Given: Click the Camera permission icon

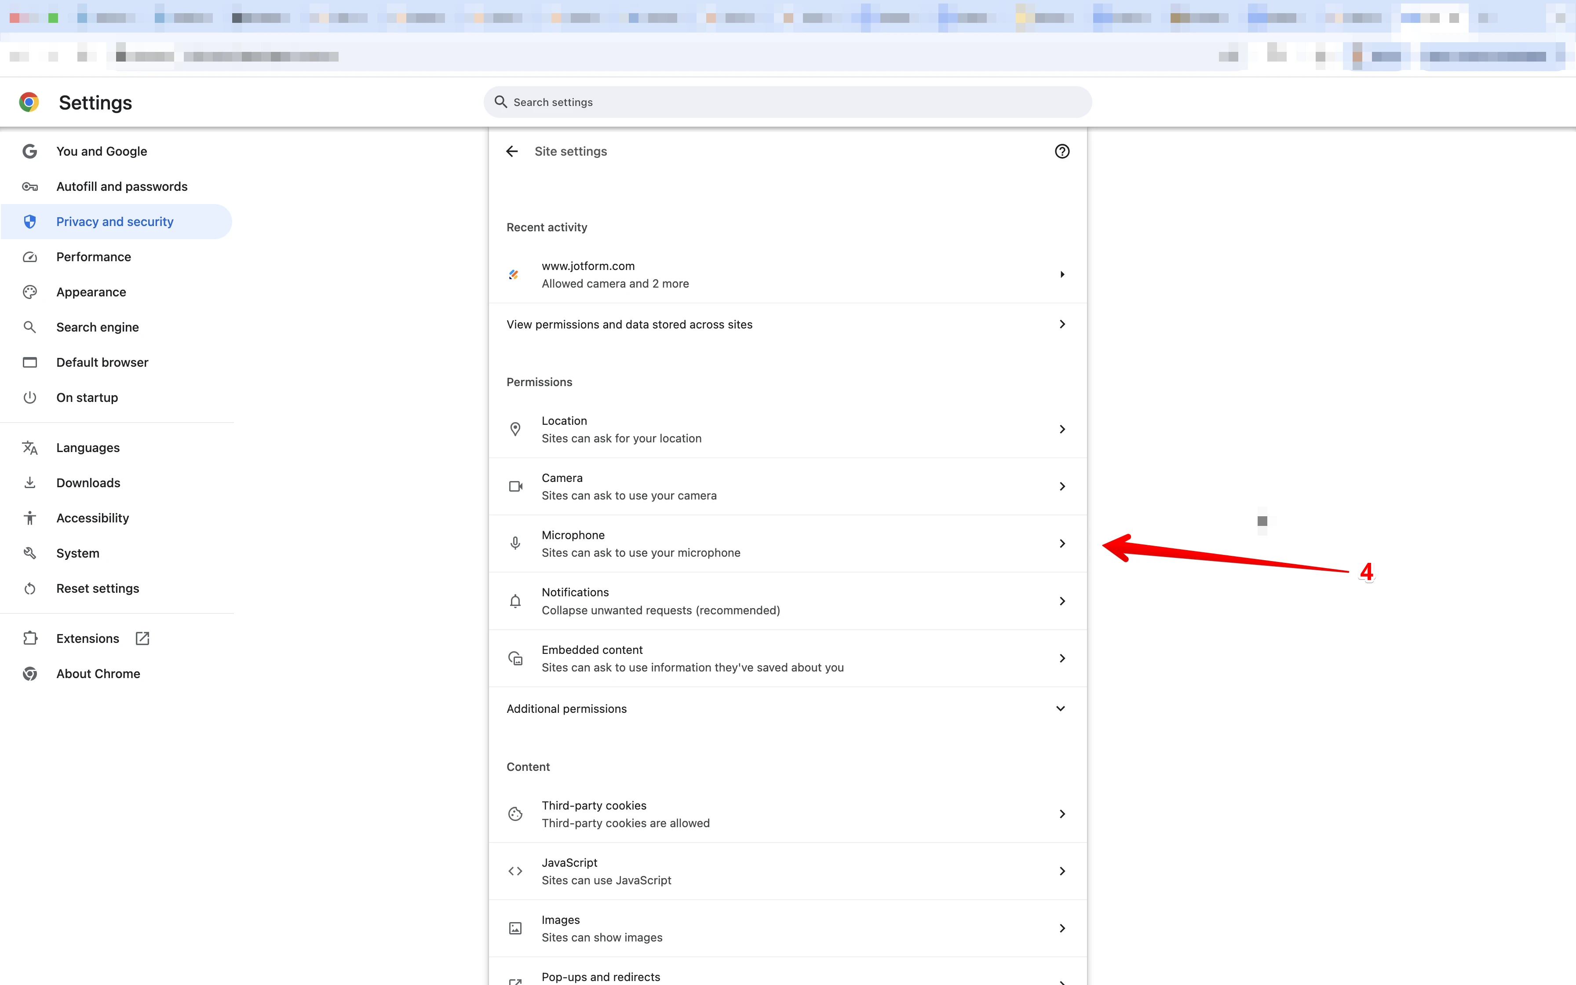Looking at the screenshot, I should coord(514,486).
